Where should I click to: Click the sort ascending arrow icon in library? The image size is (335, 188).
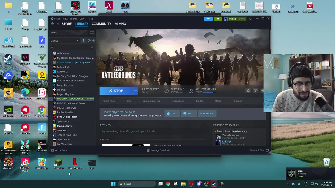(83, 40)
